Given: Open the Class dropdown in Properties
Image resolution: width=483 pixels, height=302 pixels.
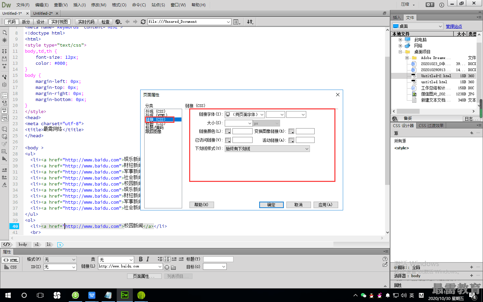Looking at the screenshot, I should [x=116, y=259].
